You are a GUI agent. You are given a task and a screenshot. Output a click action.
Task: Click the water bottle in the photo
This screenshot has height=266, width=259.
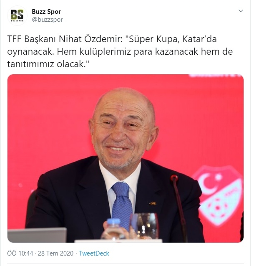click(111, 229)
